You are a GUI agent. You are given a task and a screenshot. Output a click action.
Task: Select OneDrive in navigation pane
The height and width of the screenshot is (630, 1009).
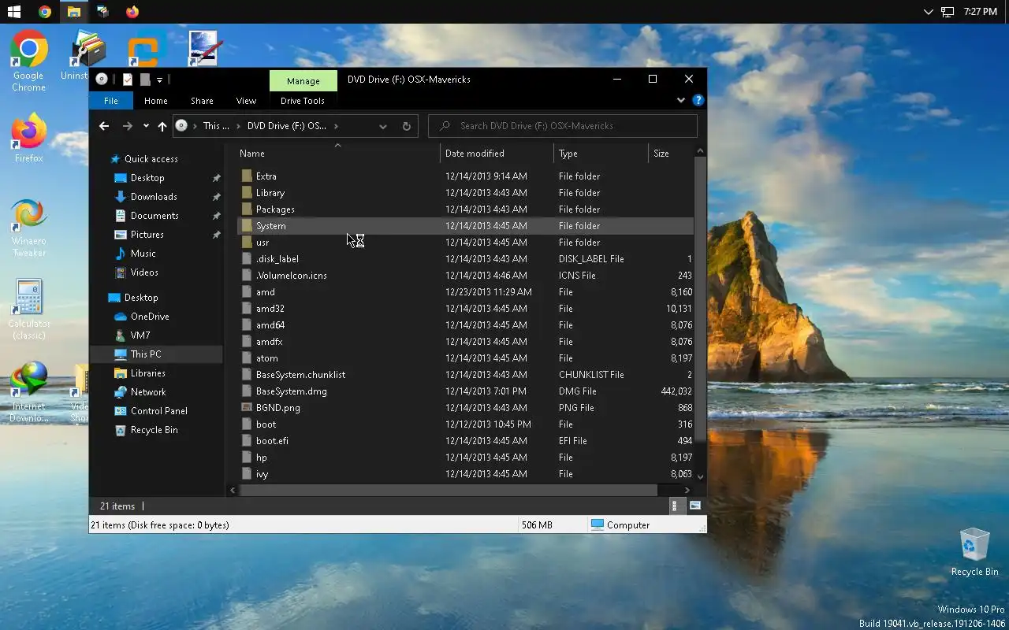[x=150, y=317]
